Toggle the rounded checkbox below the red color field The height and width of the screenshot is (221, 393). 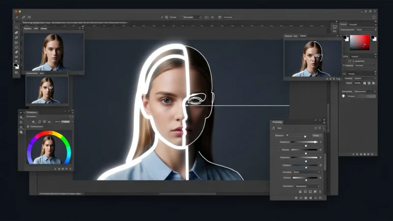(x=349, y=61)
